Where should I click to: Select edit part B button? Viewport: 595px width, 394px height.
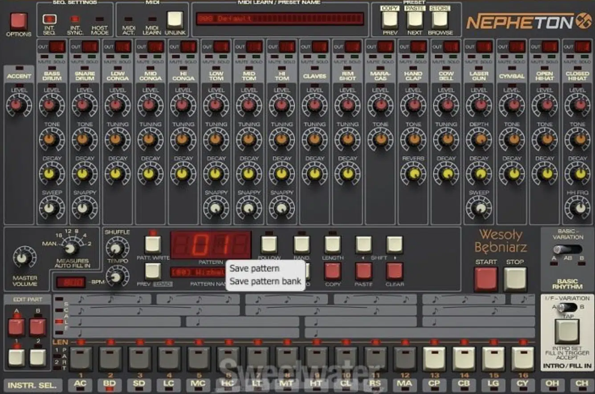click(38, 327)
